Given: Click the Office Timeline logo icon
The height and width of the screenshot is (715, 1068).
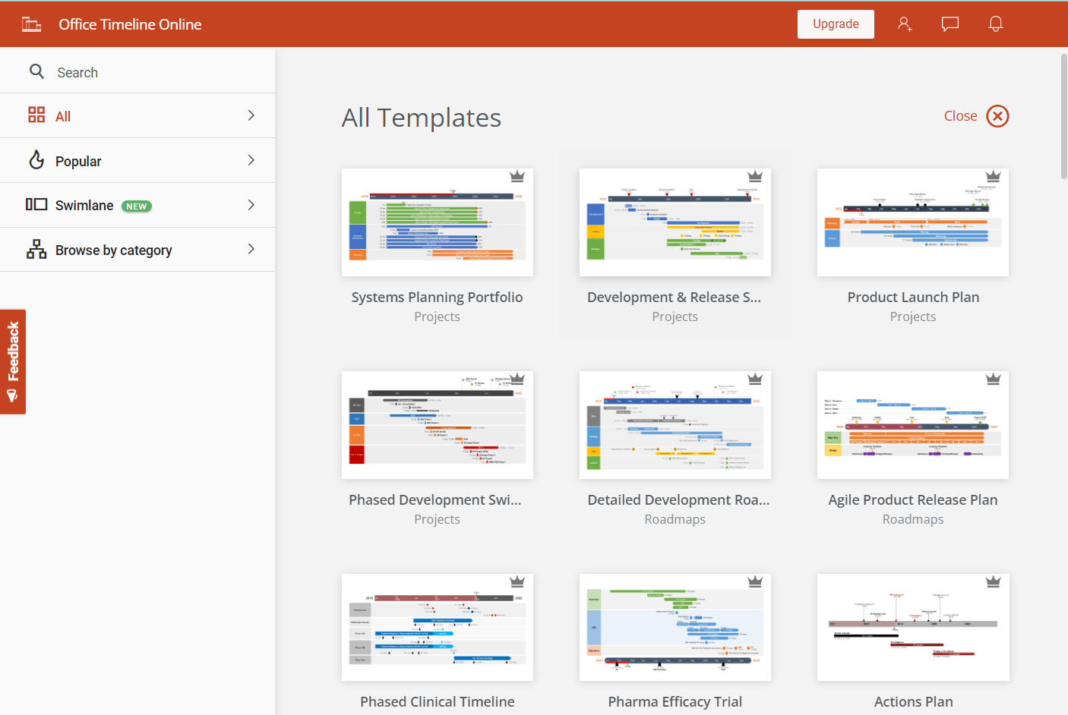Looking at the screenshot, I should click(x=31, y=24).
